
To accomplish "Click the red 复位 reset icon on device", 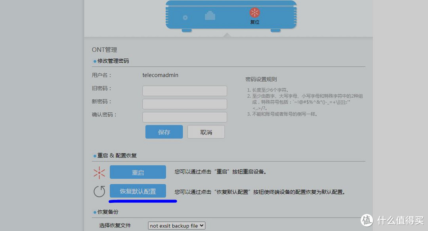I will point(254,13).
